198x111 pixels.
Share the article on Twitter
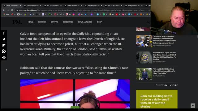[4, 39]
